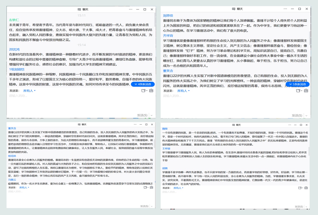Click message input field in bottom-left chat
The image size is (318, 215).
click(x=75, y=197)
